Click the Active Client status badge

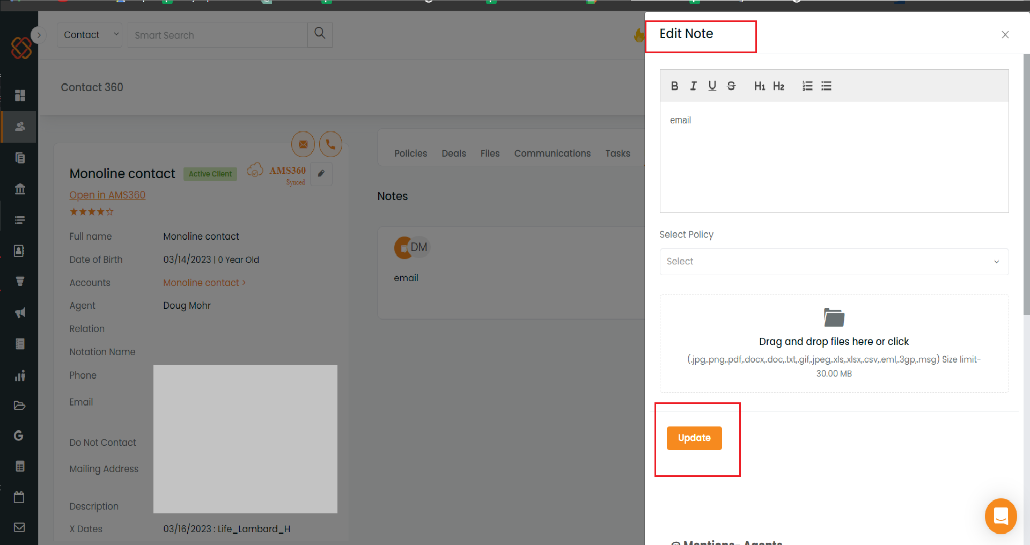[210, 174]
